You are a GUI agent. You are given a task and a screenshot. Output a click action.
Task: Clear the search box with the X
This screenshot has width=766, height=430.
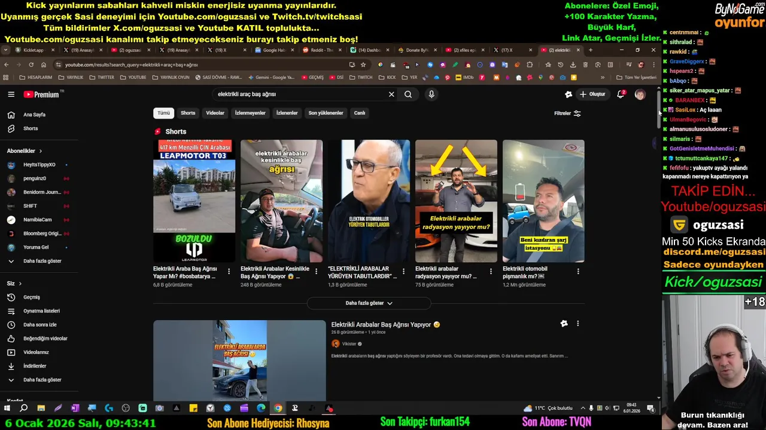click(391, 94)
